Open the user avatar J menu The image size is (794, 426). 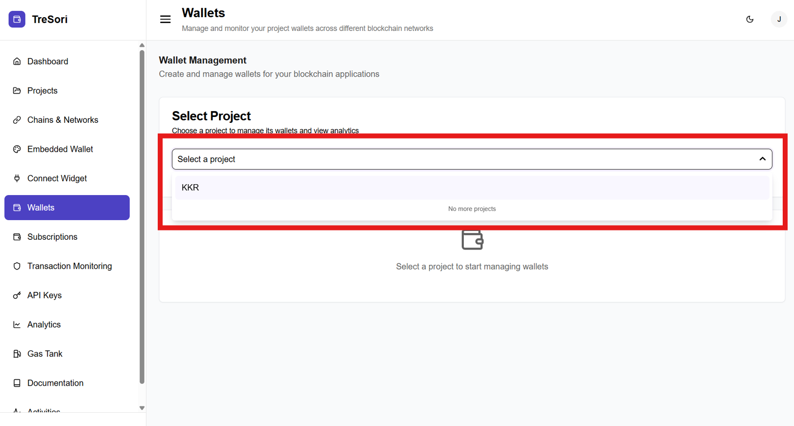point(779,19)
